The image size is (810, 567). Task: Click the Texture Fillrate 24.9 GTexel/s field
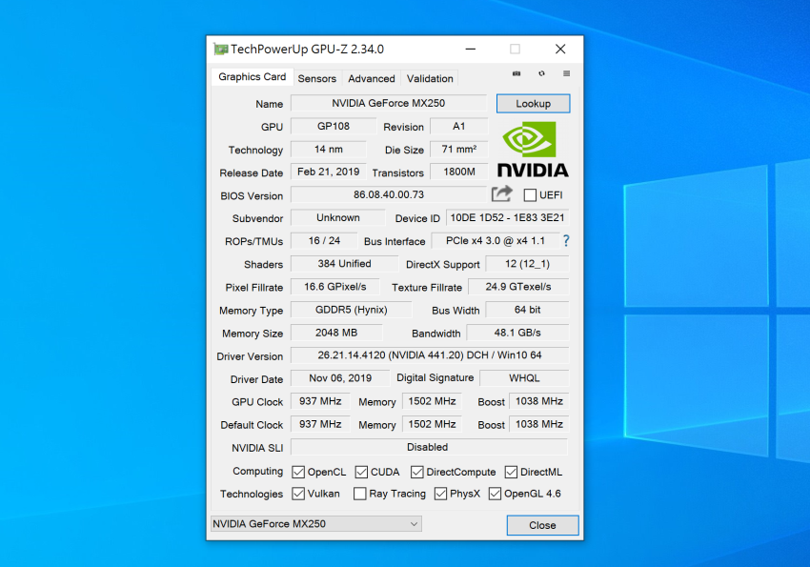coord(518,287)
